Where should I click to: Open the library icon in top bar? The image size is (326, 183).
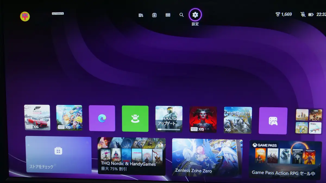click(141, 15)
